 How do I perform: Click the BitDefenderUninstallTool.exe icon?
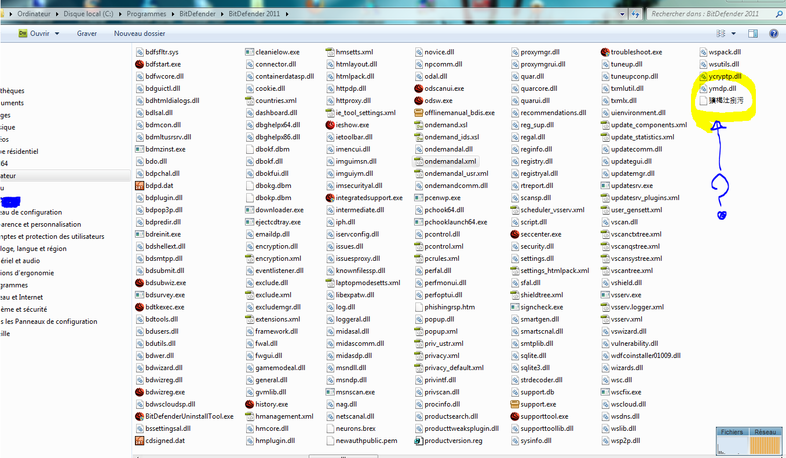point(139,416)
